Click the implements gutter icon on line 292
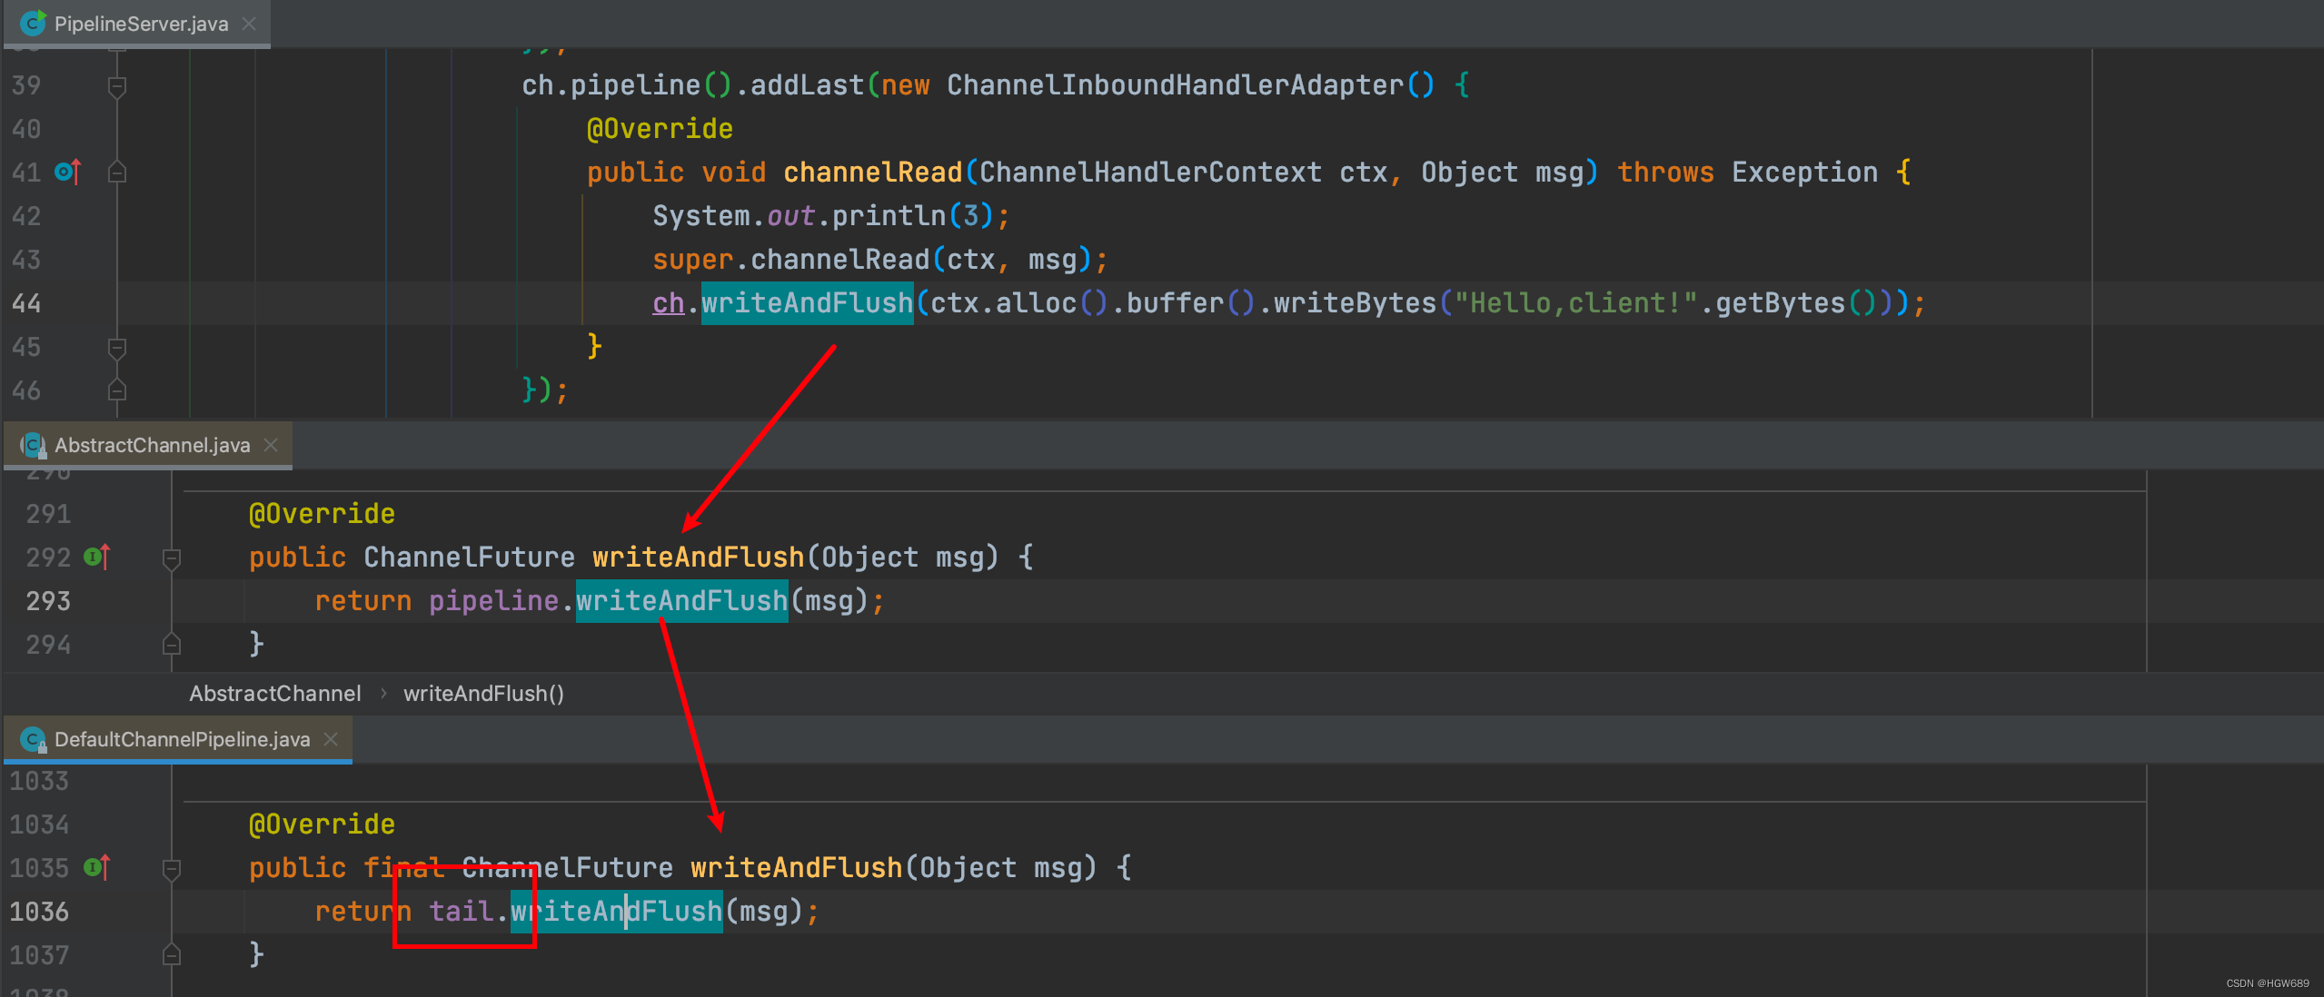The height and width of the screenshot is (997, 2324). point(97,557)
